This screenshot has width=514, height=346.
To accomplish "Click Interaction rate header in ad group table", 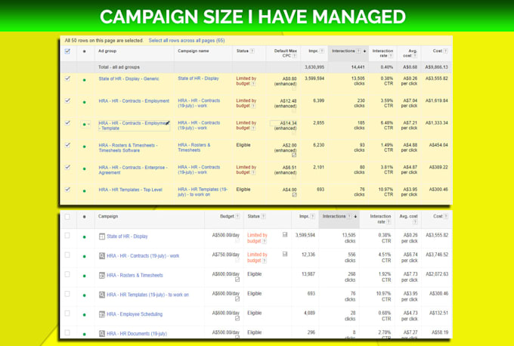I will [382, 53].
